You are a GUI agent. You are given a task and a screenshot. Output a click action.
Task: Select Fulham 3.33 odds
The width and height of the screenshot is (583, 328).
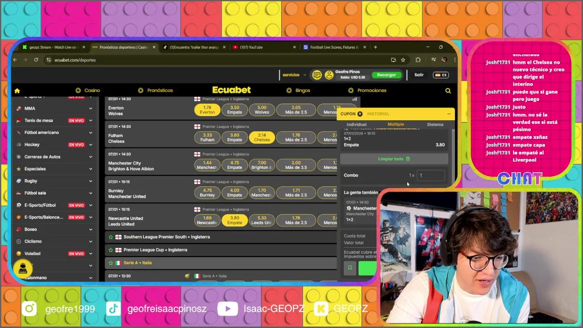[207, 138]
